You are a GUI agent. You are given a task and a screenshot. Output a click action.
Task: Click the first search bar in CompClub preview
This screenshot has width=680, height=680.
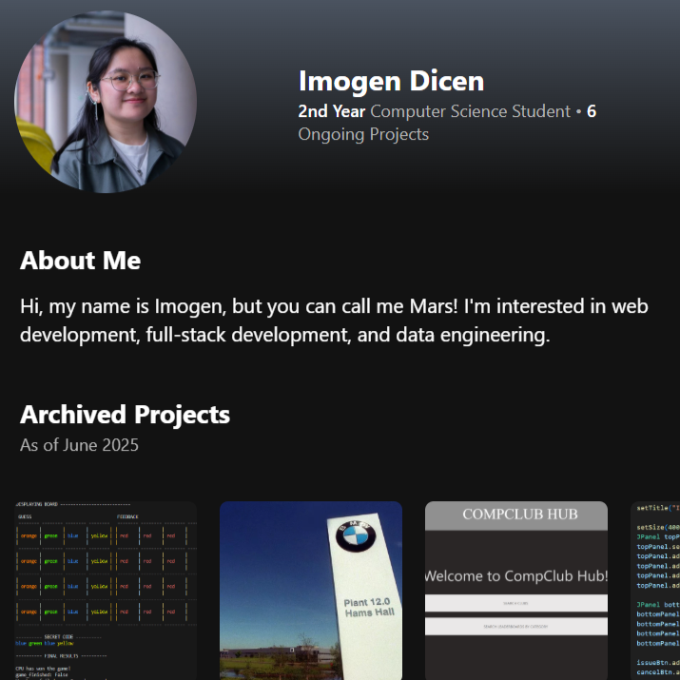click(515, 603)
